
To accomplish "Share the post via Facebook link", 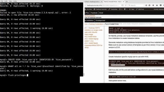I will pos(94,13).
